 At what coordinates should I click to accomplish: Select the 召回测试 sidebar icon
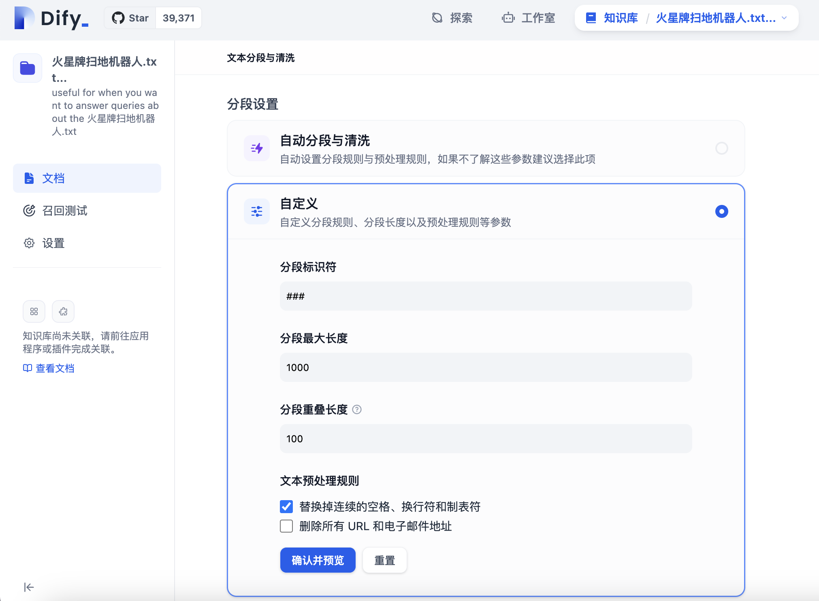click(x=29, y=211)
